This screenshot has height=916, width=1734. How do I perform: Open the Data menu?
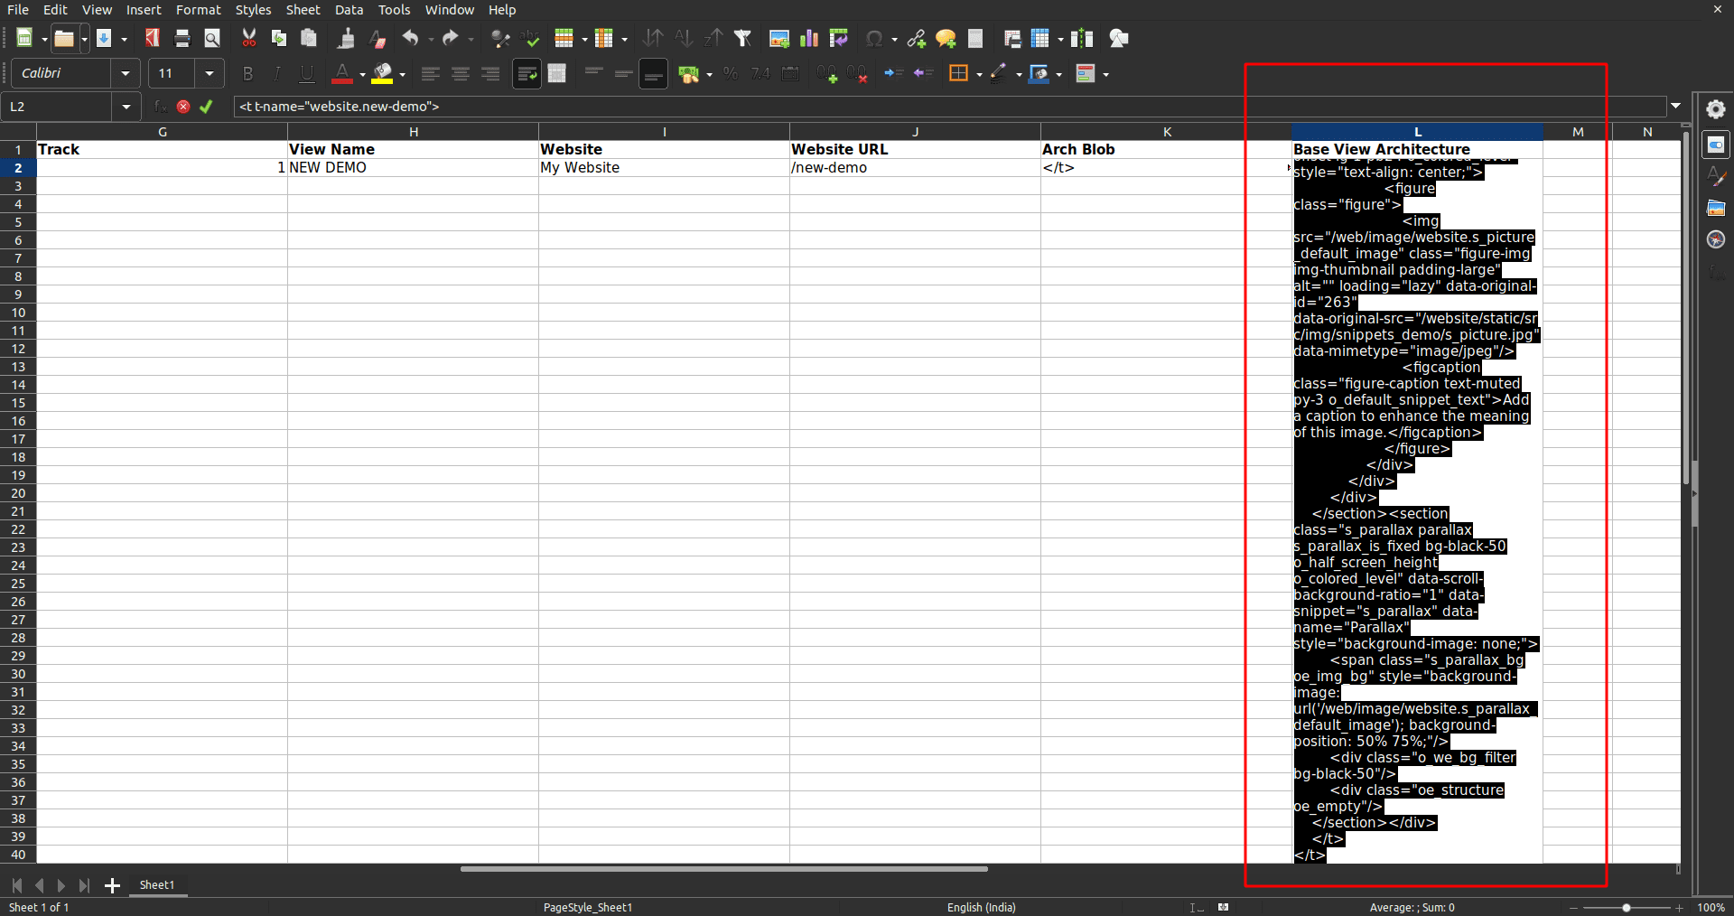[x=349, y=10]
